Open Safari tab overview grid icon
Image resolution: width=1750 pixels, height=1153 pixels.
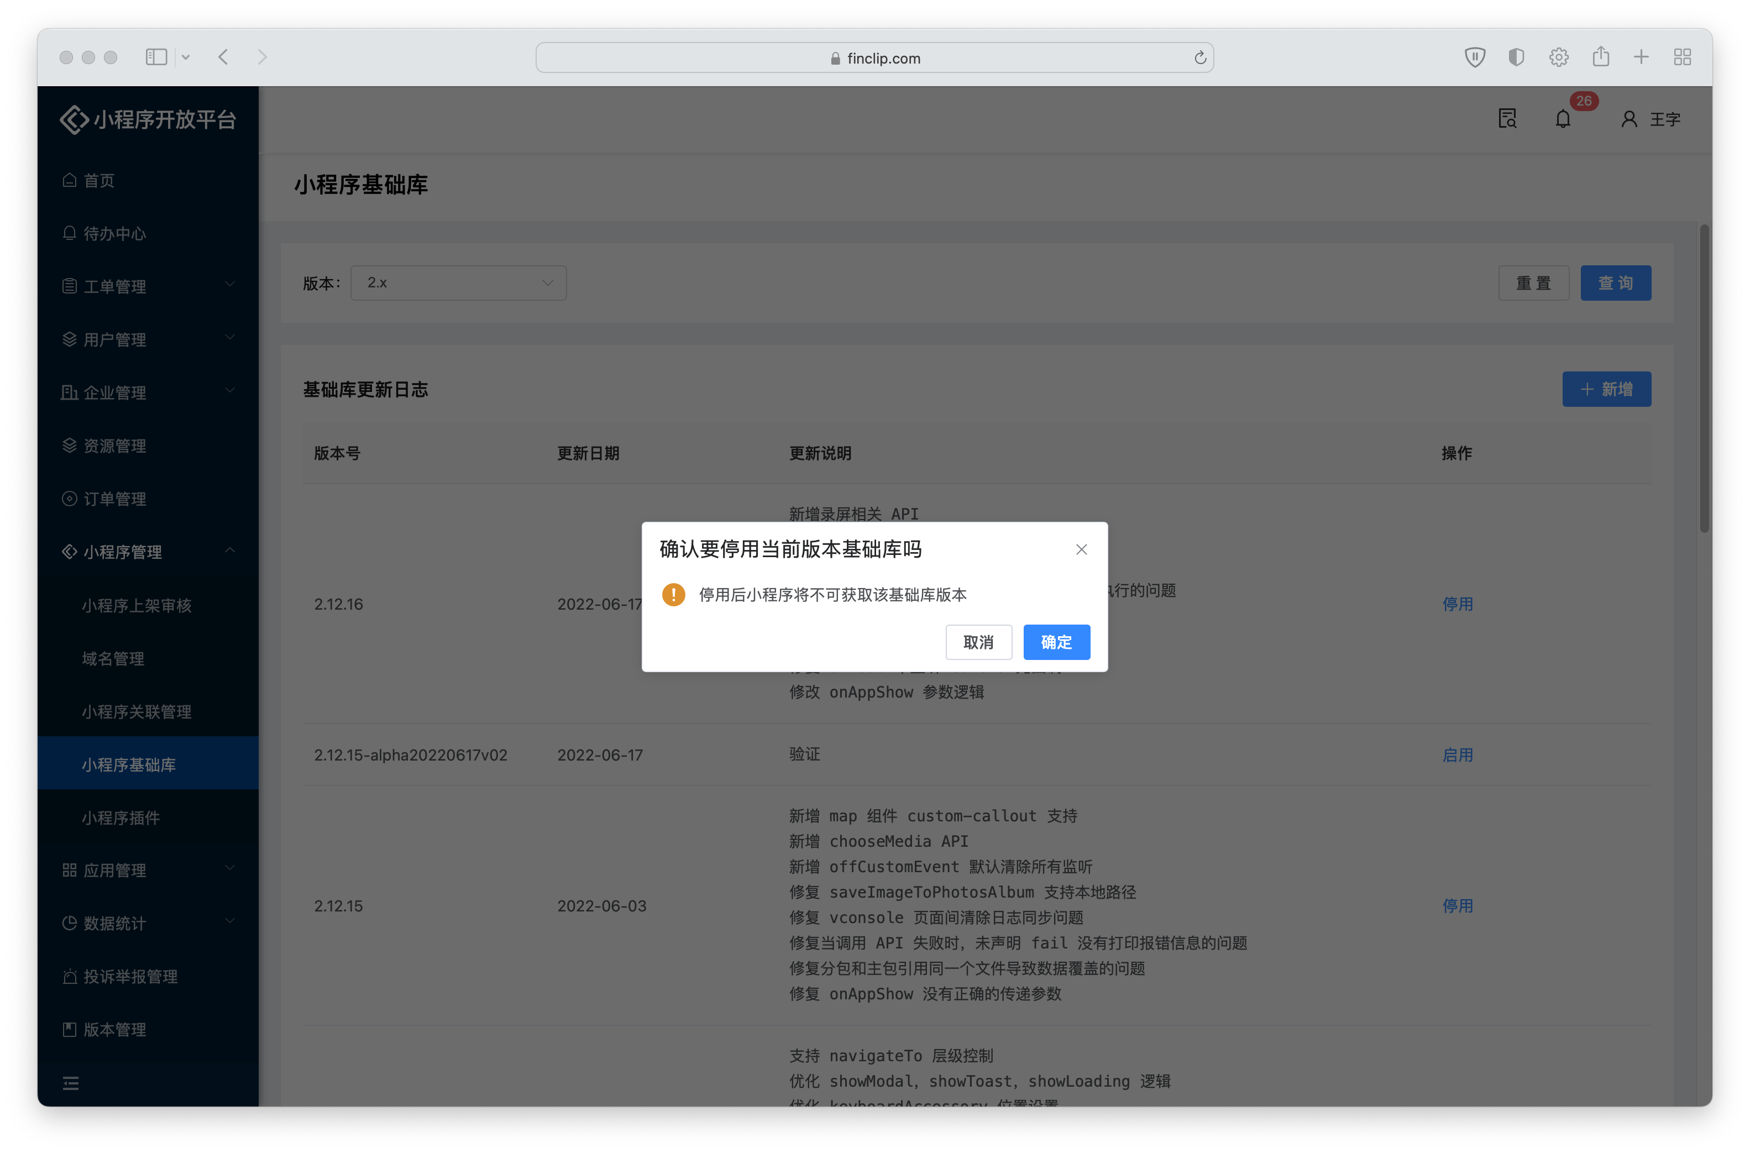pos(1683,57)
